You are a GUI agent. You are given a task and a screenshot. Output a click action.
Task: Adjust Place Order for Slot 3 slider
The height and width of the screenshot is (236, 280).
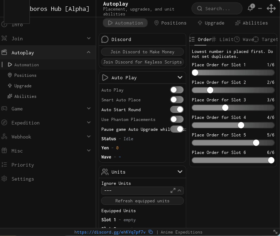233,108
